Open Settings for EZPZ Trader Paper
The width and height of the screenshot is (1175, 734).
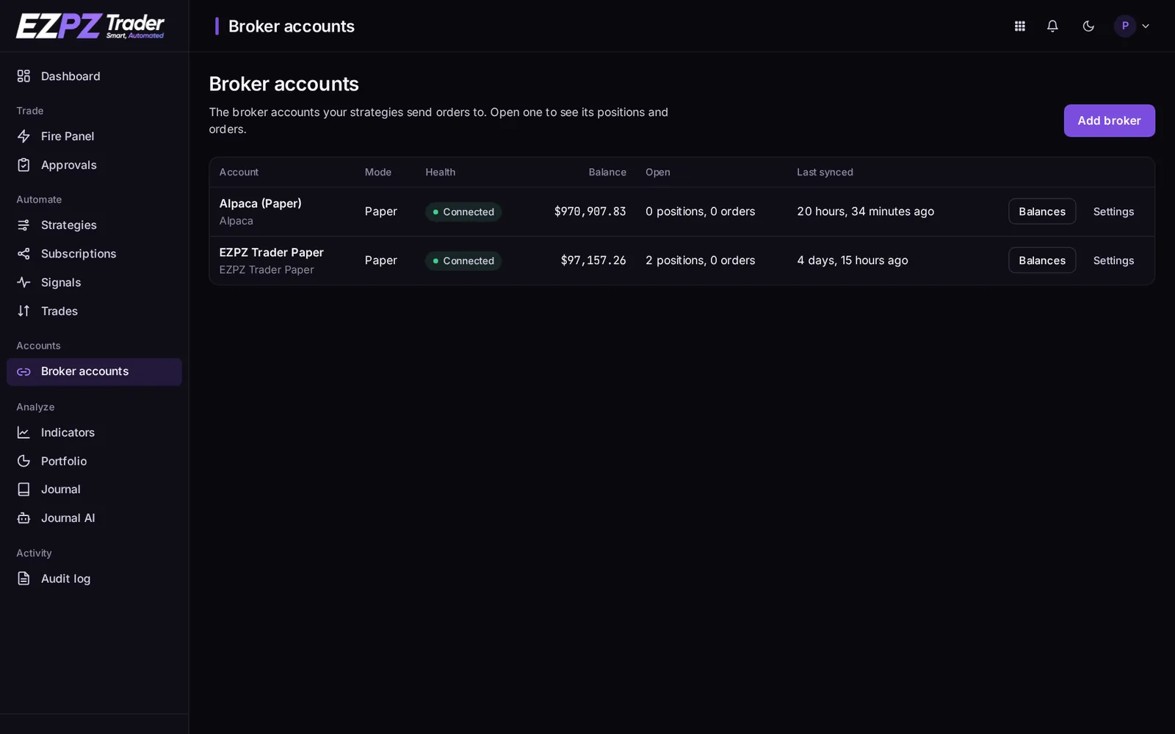pos(1113,261)
